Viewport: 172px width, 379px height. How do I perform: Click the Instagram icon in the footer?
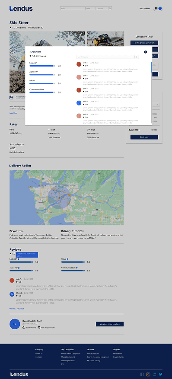pos(148,374)
